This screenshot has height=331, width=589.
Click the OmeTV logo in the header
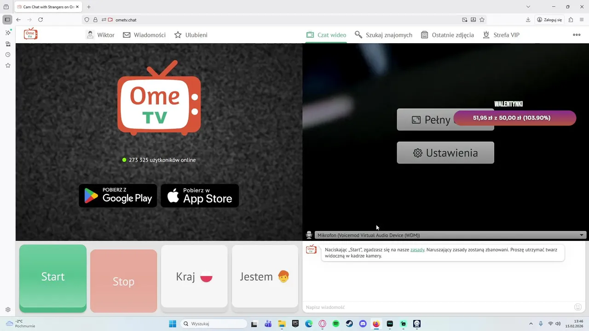coord(30,34)
